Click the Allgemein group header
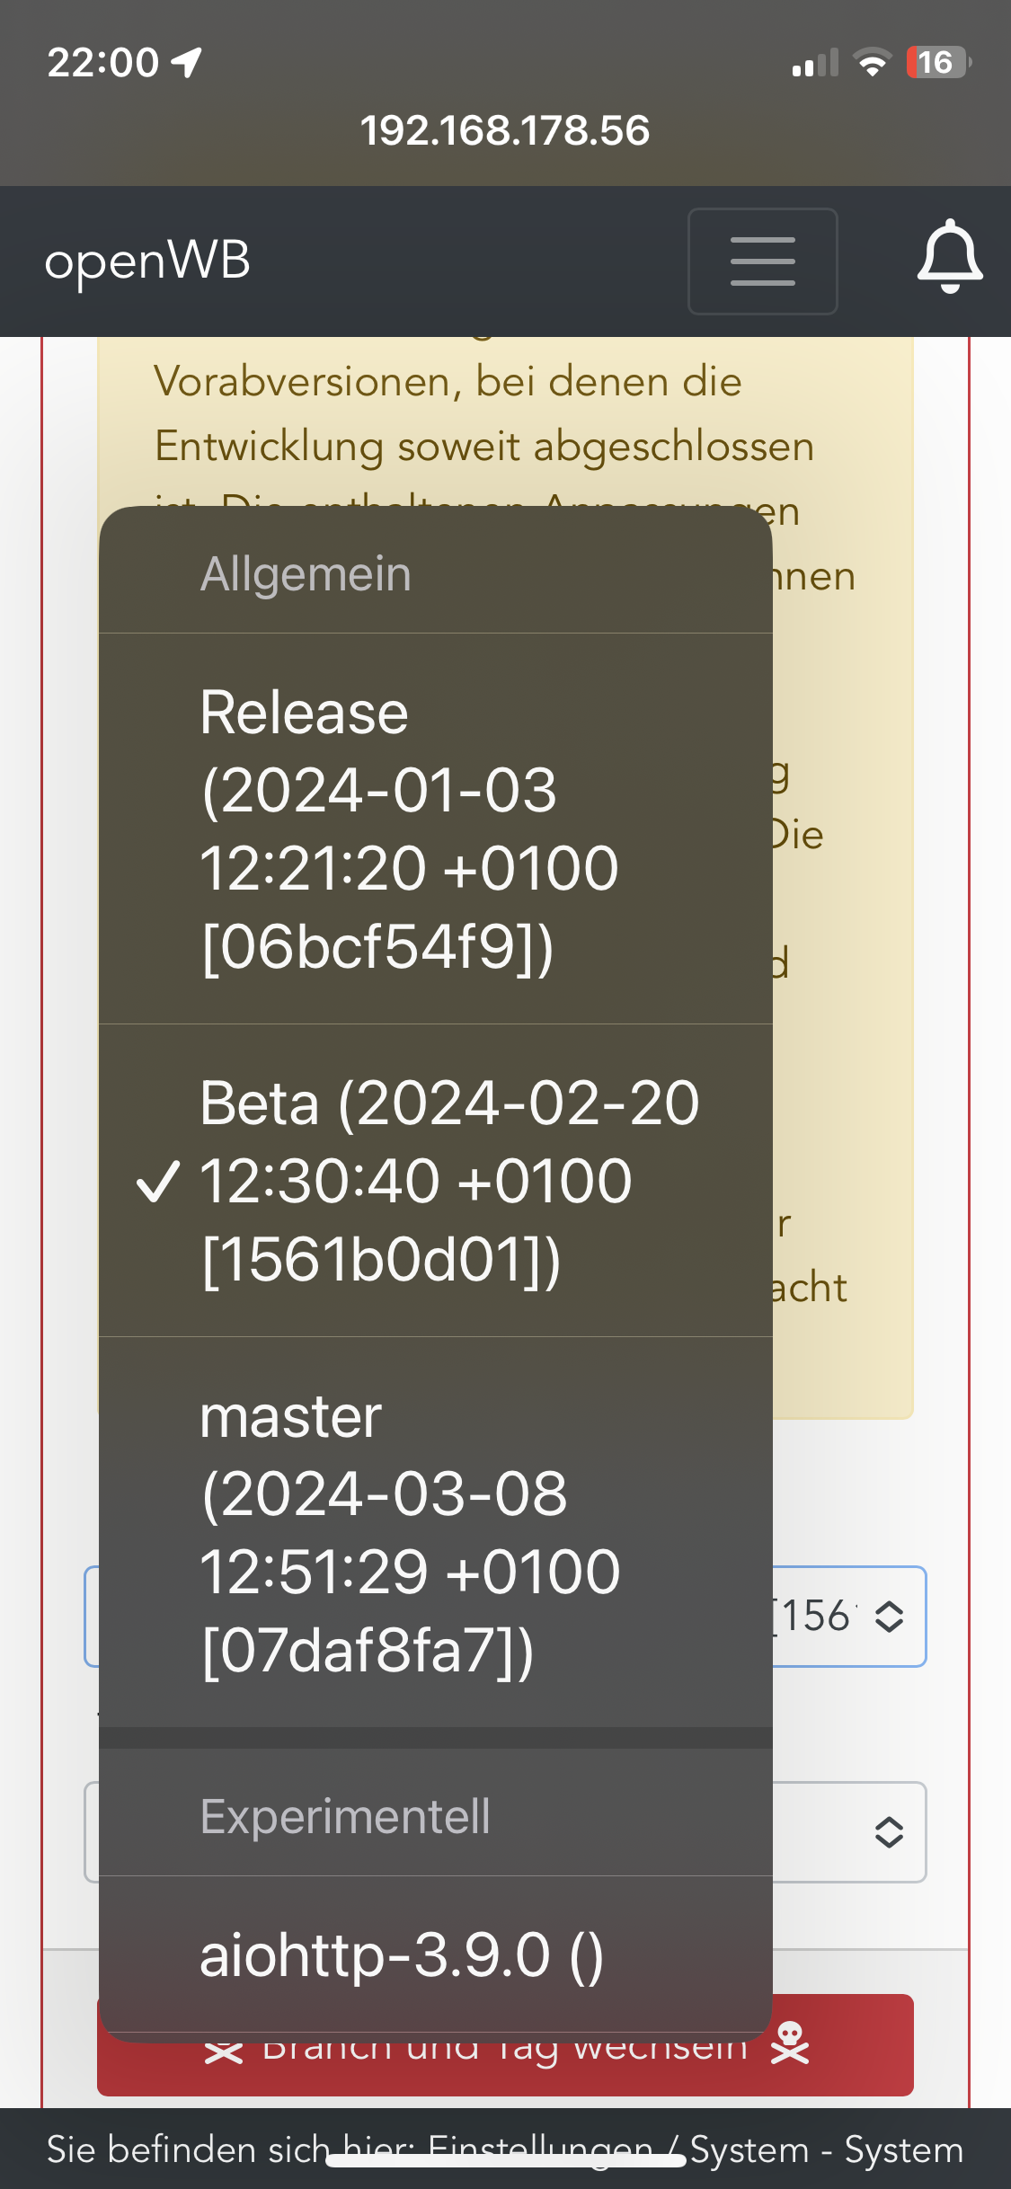The height and width of the screenshot is (2189, 1011). (306, 574)
